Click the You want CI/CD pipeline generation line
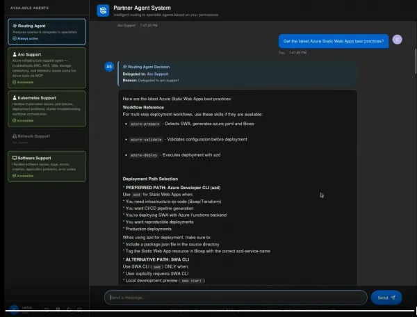Viewport: 417px width, 317px height. pos(158,209)
